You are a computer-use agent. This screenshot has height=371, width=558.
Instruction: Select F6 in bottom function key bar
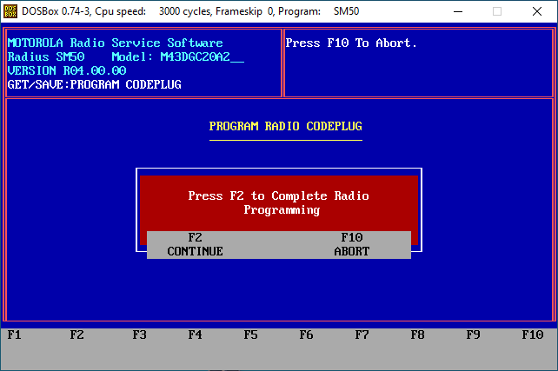click(306, 335)
